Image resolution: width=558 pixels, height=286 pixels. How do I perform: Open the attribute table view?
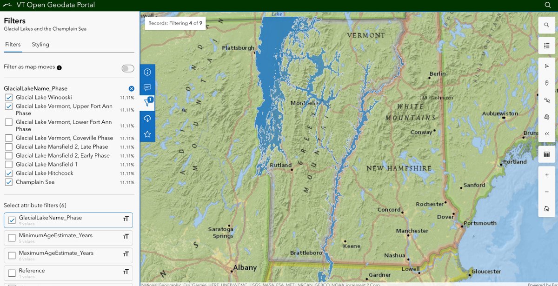[547, 154]
